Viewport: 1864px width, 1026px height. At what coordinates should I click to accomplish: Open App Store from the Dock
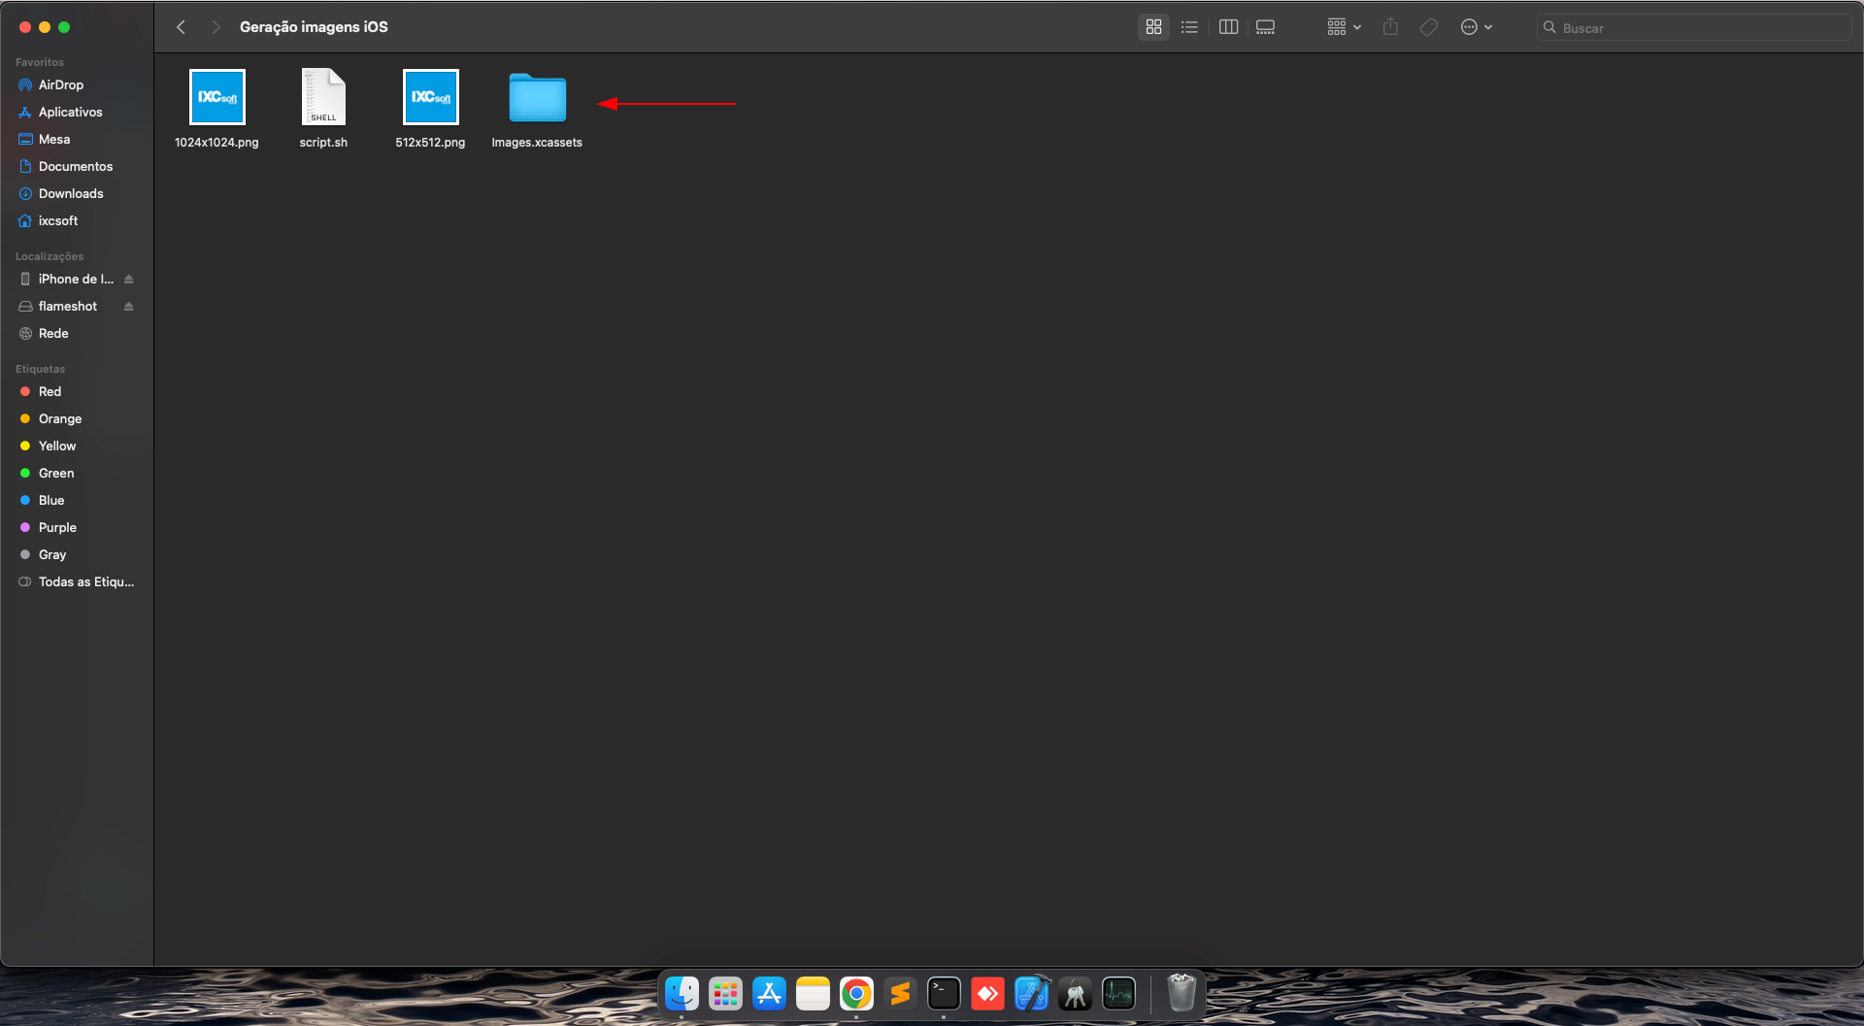coord(769,993)
